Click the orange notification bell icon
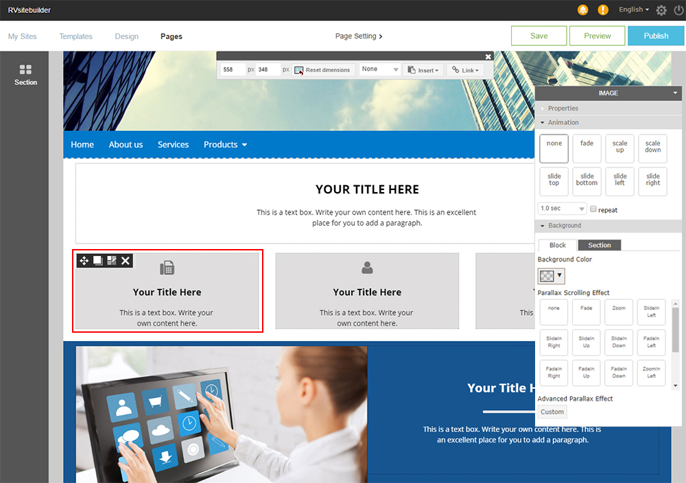Screen dimensions: 686x483 583,10
